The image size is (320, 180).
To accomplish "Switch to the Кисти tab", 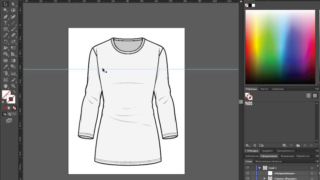I will click(264, 89).
